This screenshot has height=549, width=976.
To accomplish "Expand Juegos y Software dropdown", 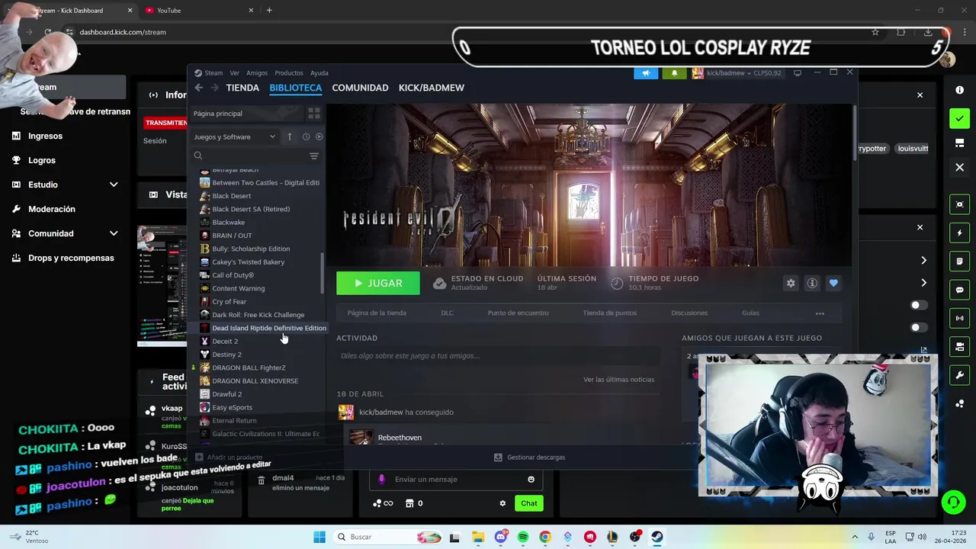I will (x=235, y=136).
